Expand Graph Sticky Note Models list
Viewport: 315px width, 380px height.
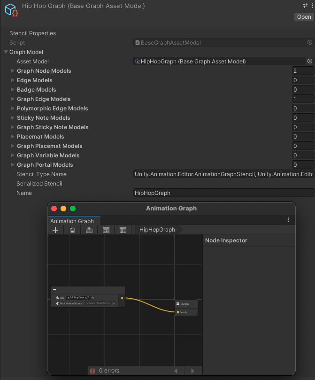13,127
